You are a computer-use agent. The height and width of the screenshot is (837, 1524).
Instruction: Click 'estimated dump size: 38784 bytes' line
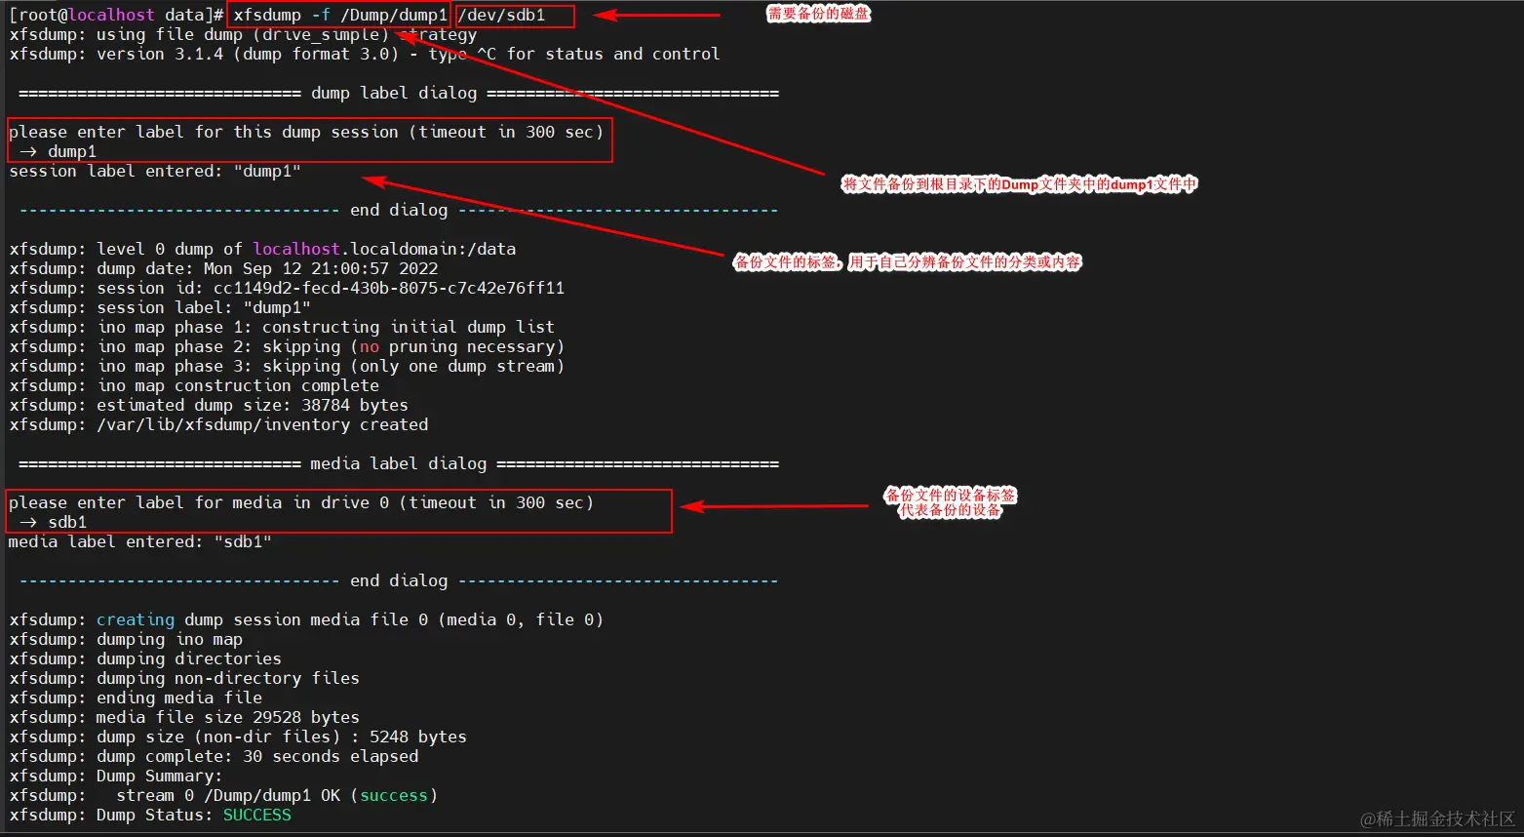click(209, 405)
